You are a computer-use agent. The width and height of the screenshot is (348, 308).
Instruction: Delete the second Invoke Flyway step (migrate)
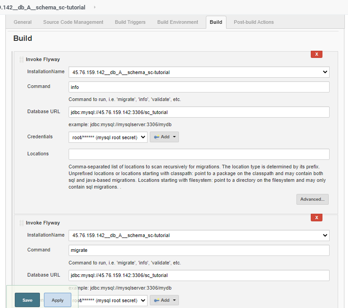pyautogui.click(x=317, y=217)
